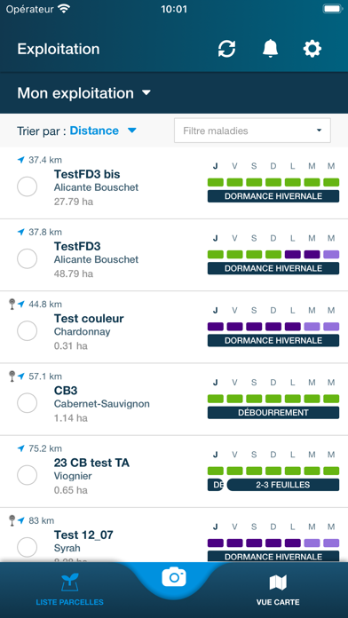This screenshot has width=348, height=618.
Task: Select the CB3 parcel circle
Action: (x=28, y=403)
